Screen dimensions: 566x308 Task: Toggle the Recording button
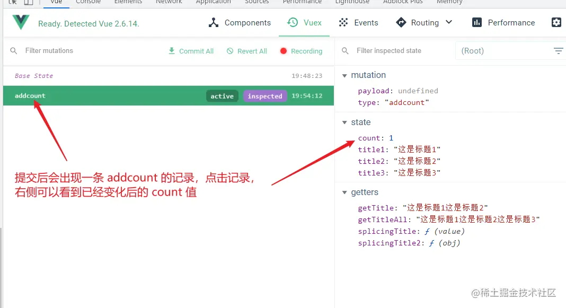302,51
